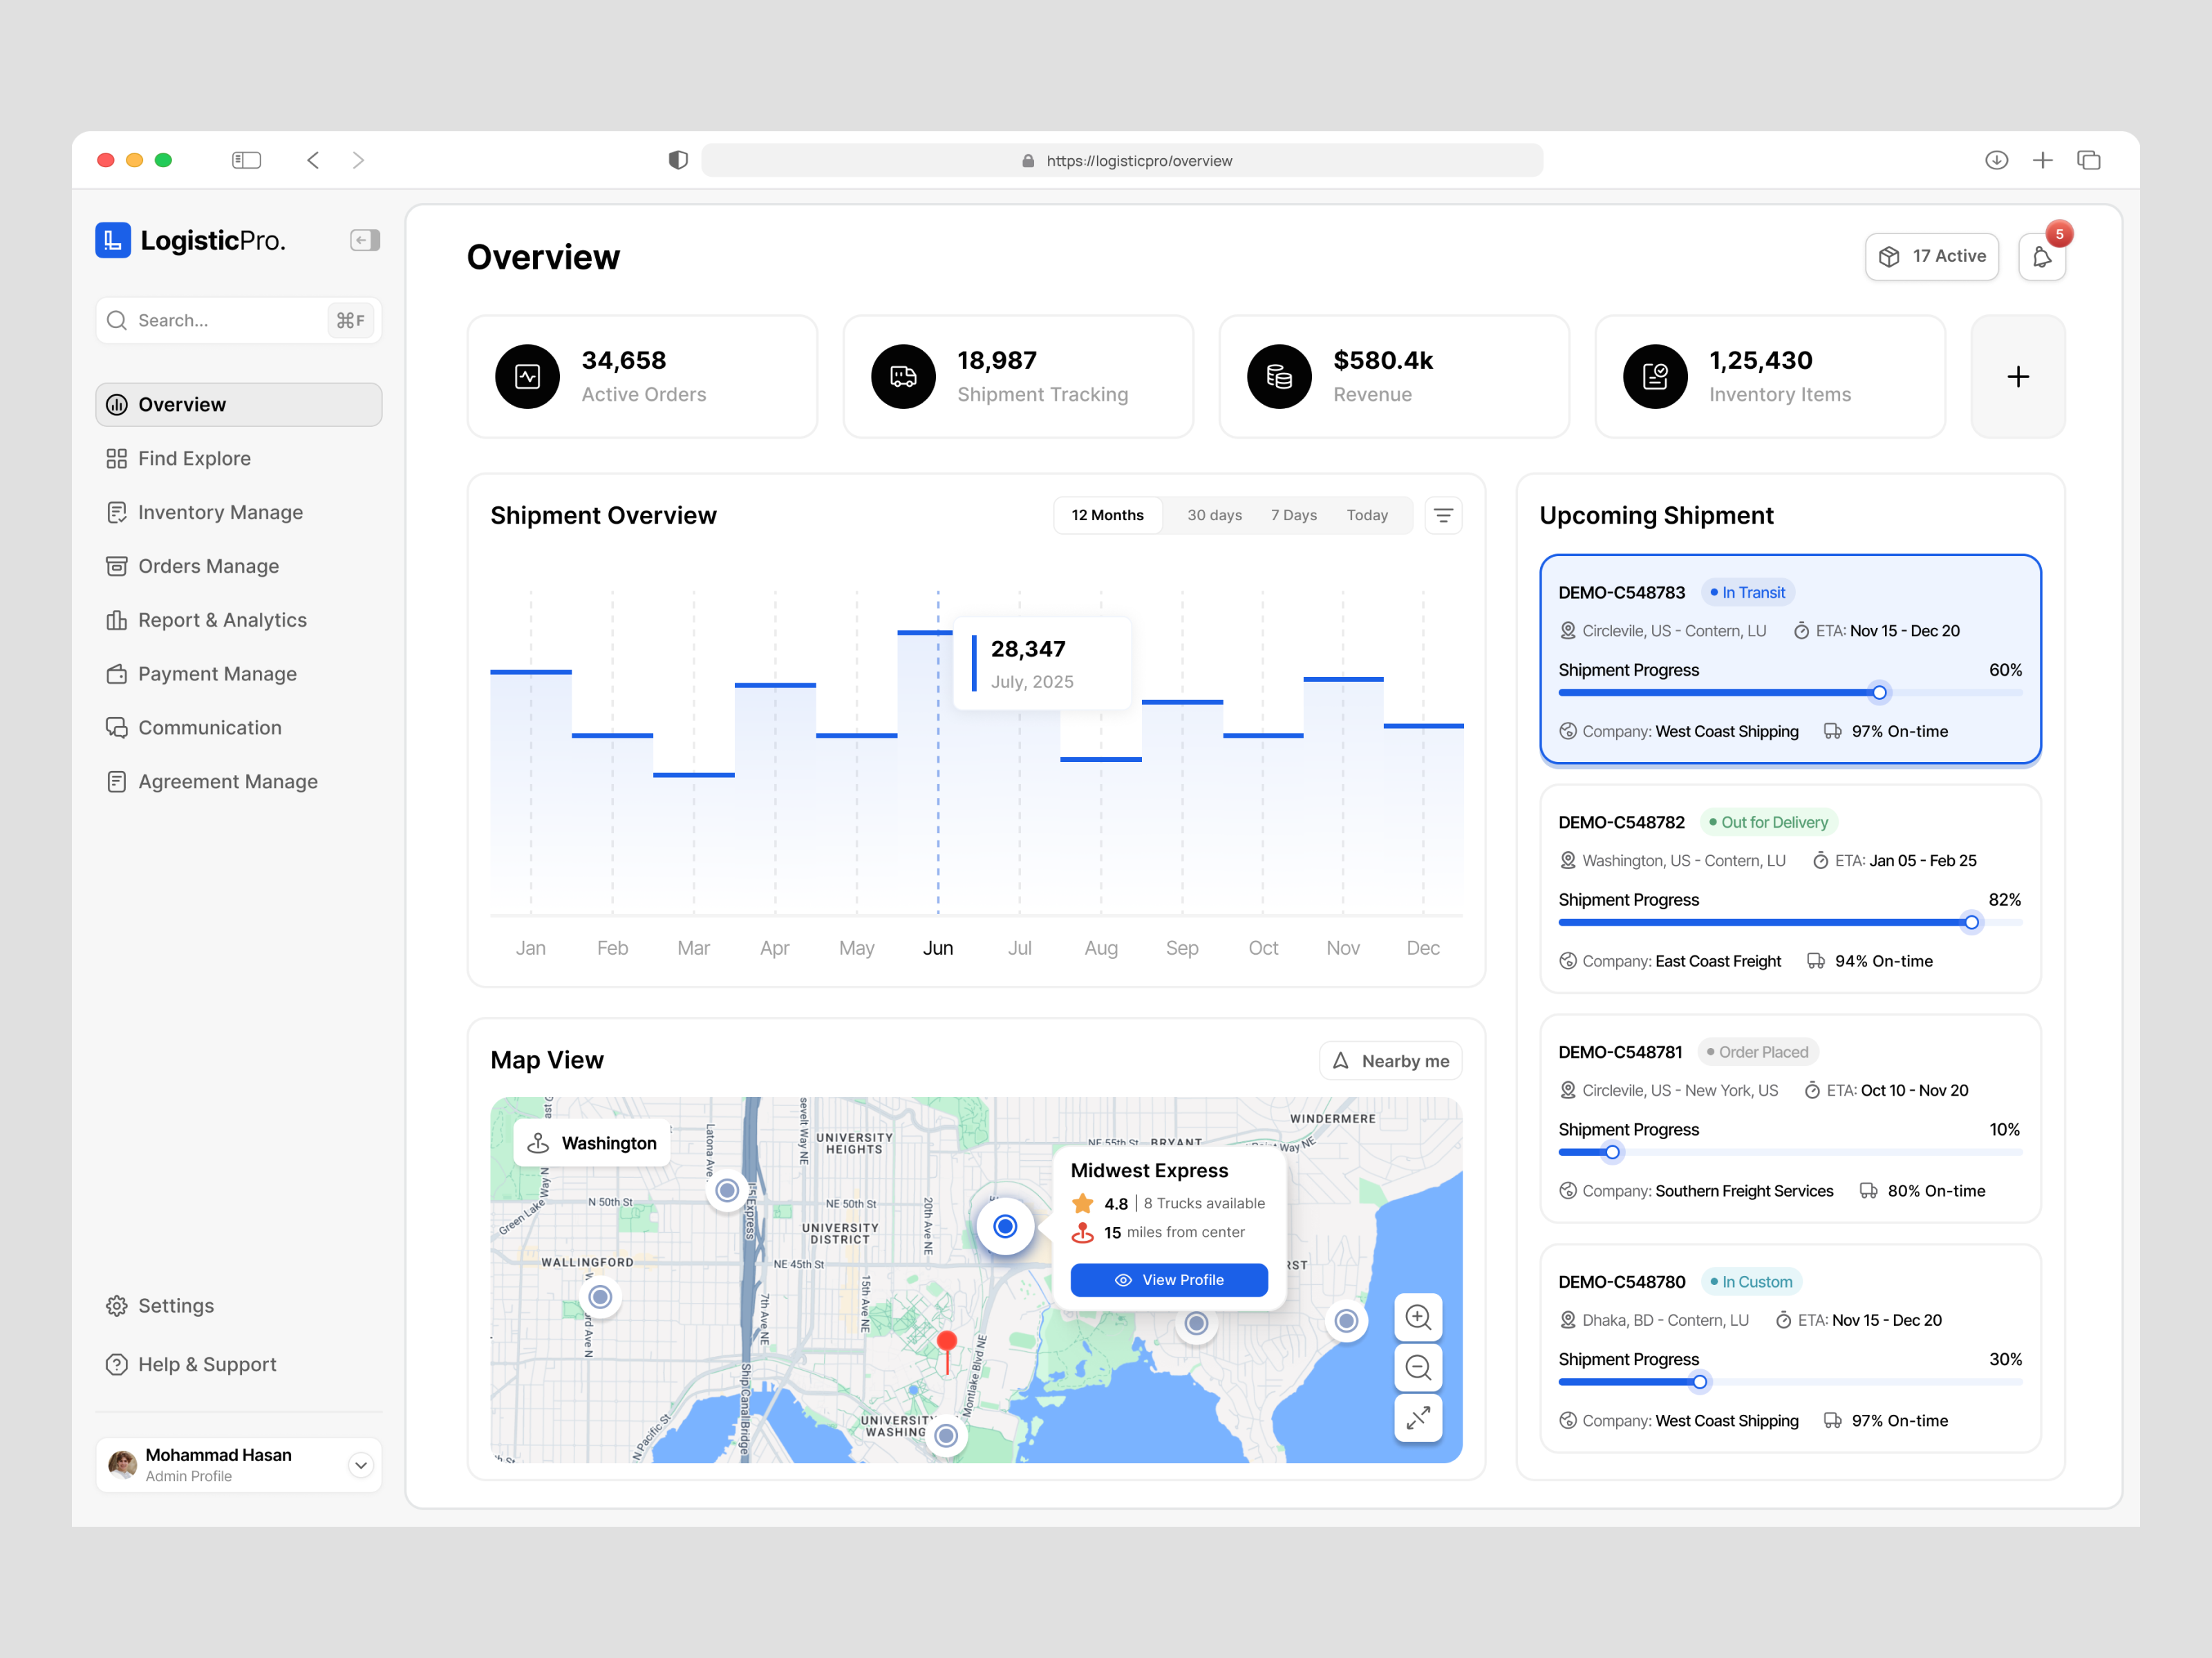Click the Shipment Tracking truck icon
The image size is (2212, 1658).
tap(903, 377)
